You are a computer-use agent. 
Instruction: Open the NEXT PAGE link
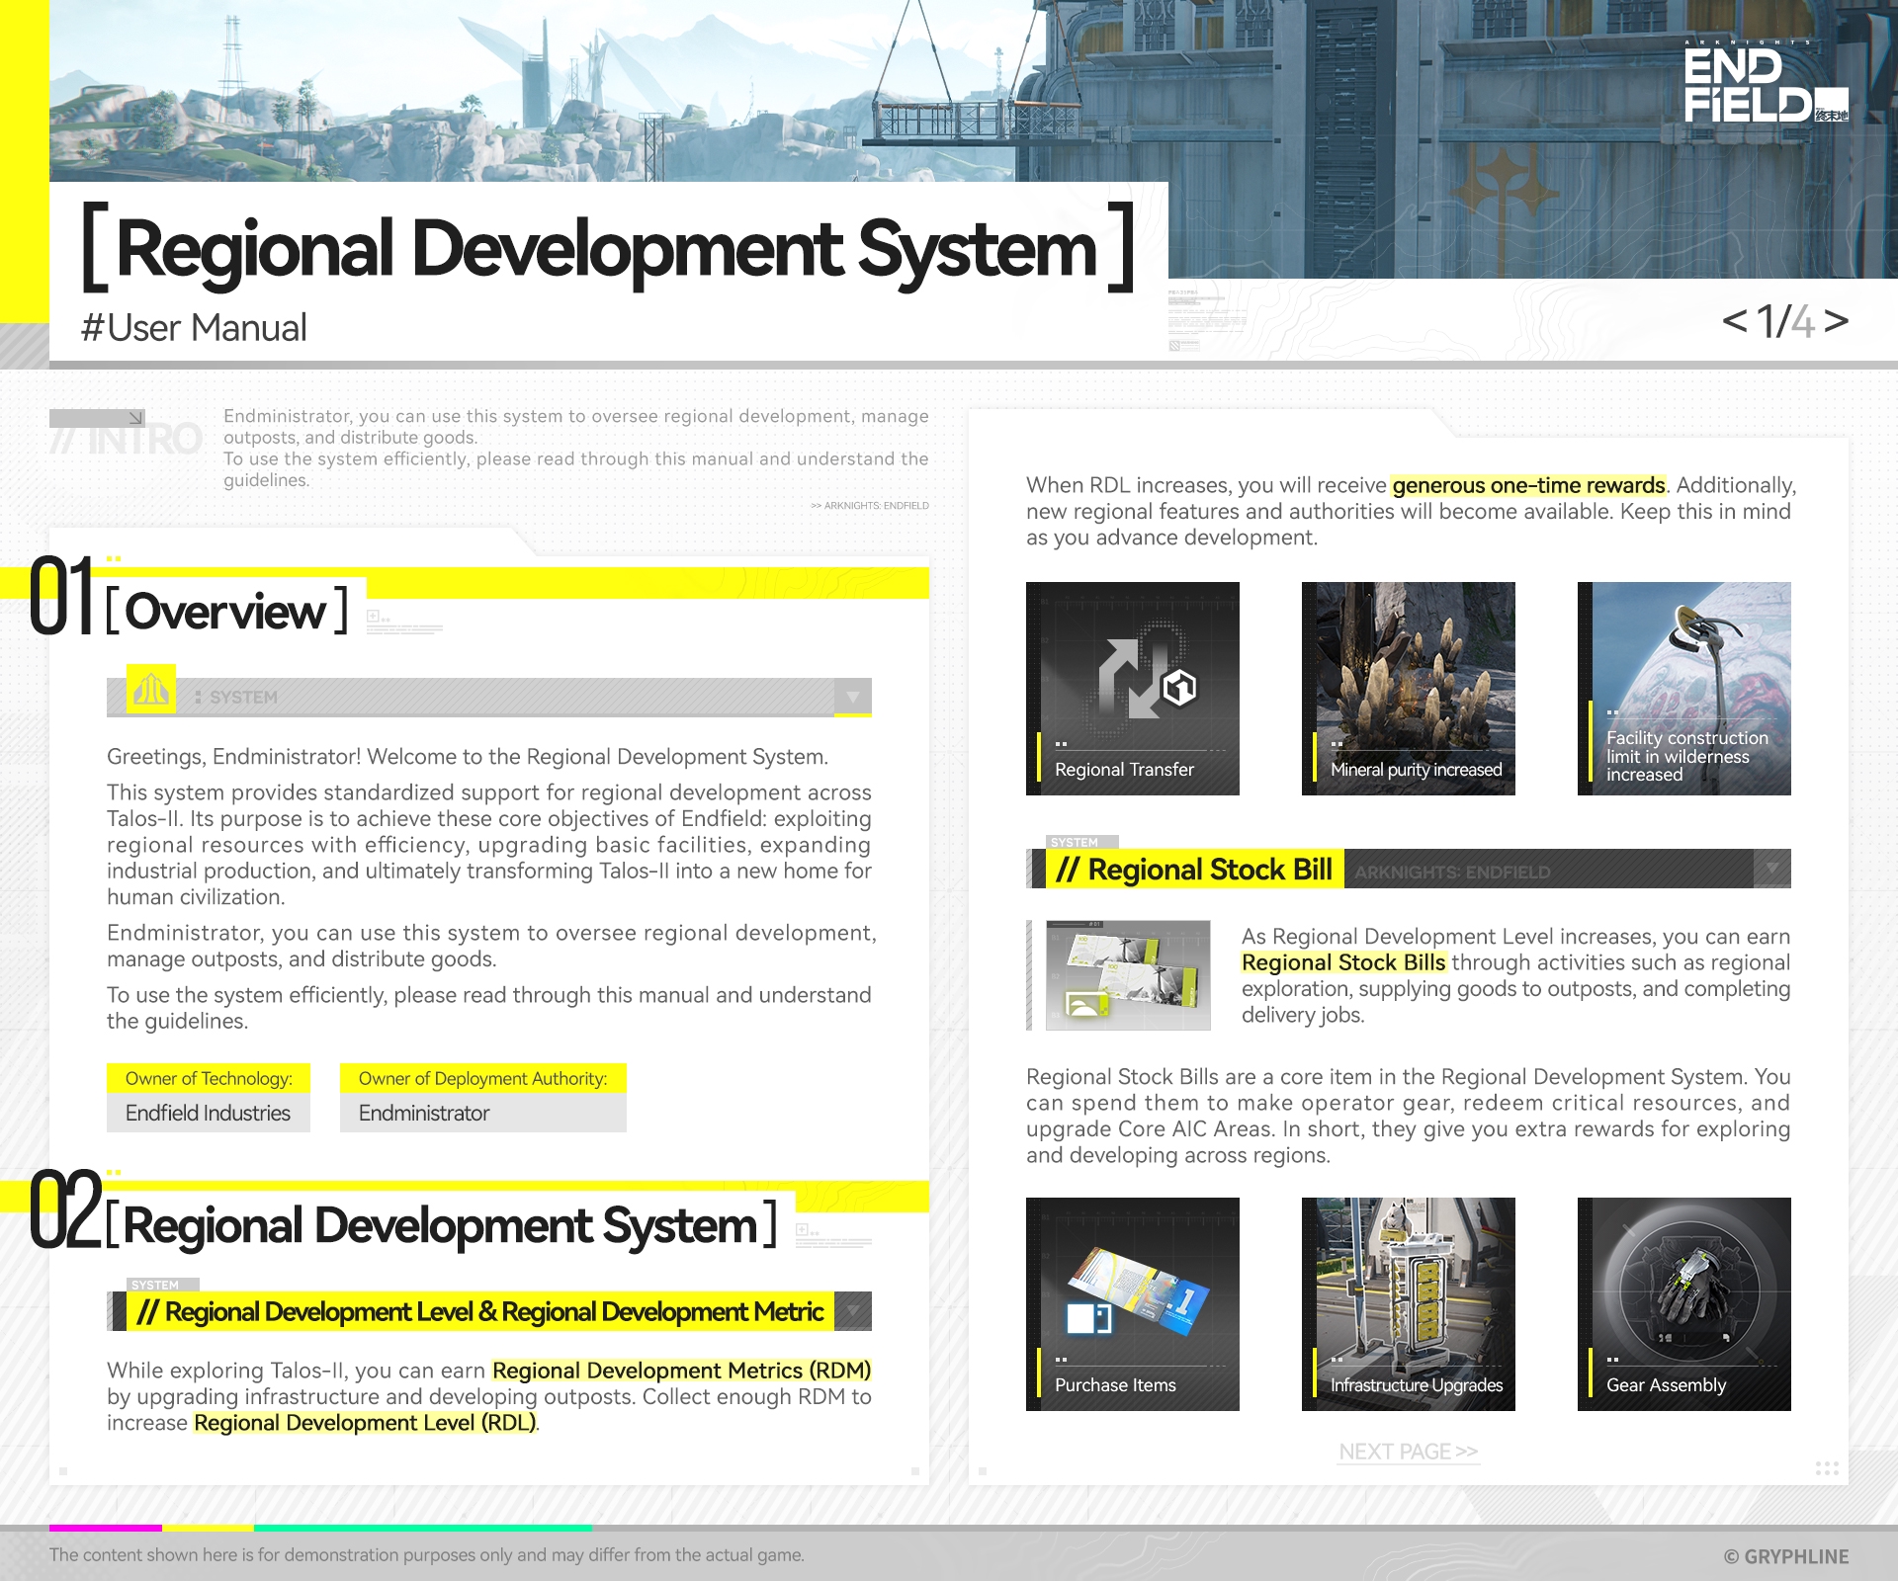pyautogui.click(x=1408, y=1452)
